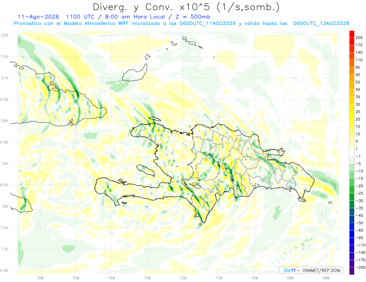366x282 pixels.
Task: Click the '140' color scale value
Action: click(360, 52)
